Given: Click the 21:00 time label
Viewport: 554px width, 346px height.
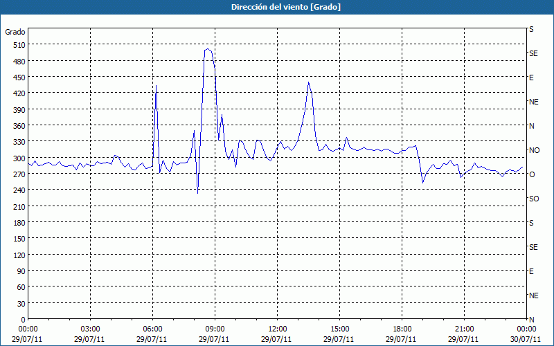Looking at the screenshot, I should tap(464, 329).
